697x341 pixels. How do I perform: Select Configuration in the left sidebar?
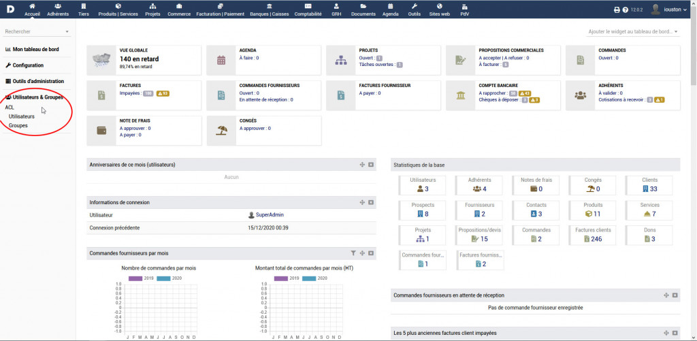[27, 65]
